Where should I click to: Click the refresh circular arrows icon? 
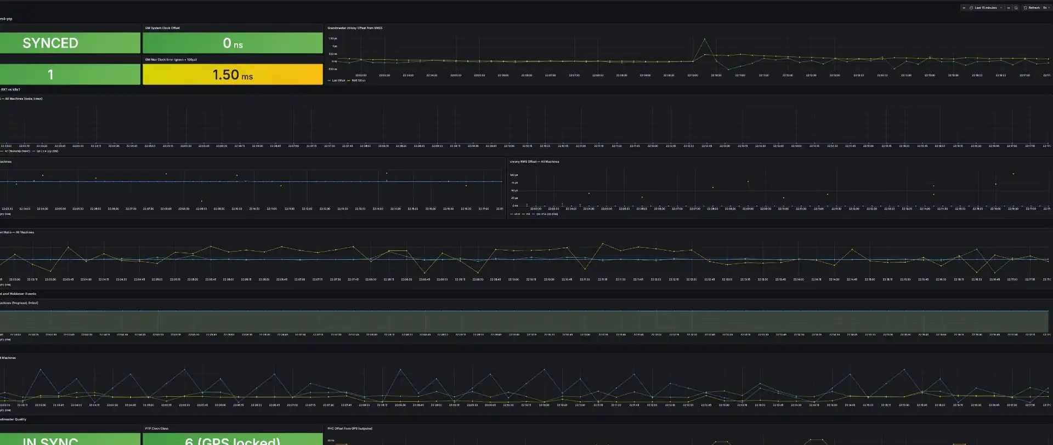pyautogui.click(x=1026, y=8)
